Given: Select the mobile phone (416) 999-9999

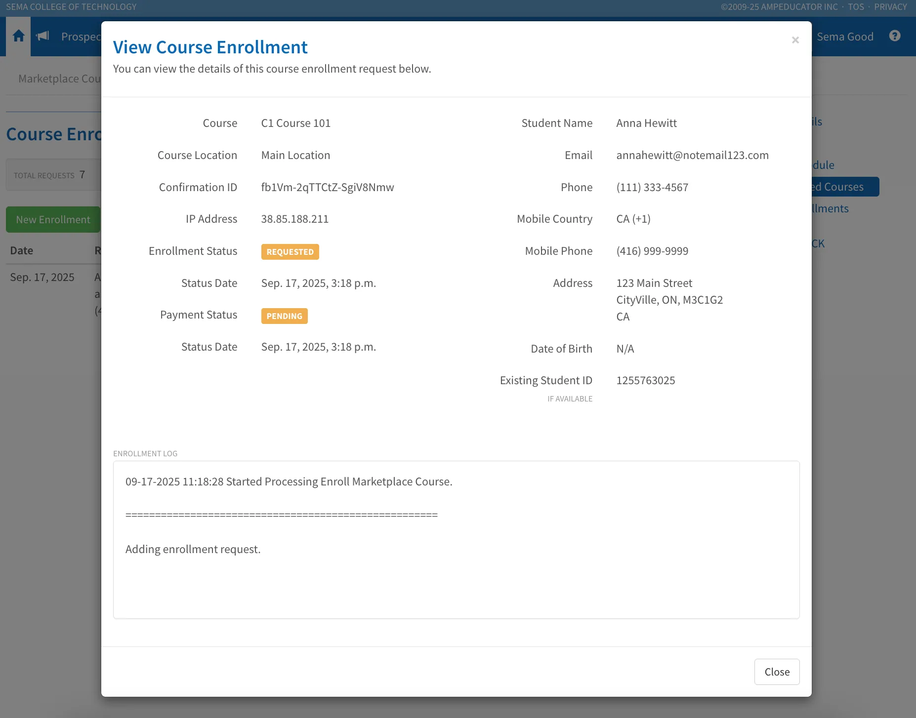Looking at the screenshot, I should pos(652,251).
